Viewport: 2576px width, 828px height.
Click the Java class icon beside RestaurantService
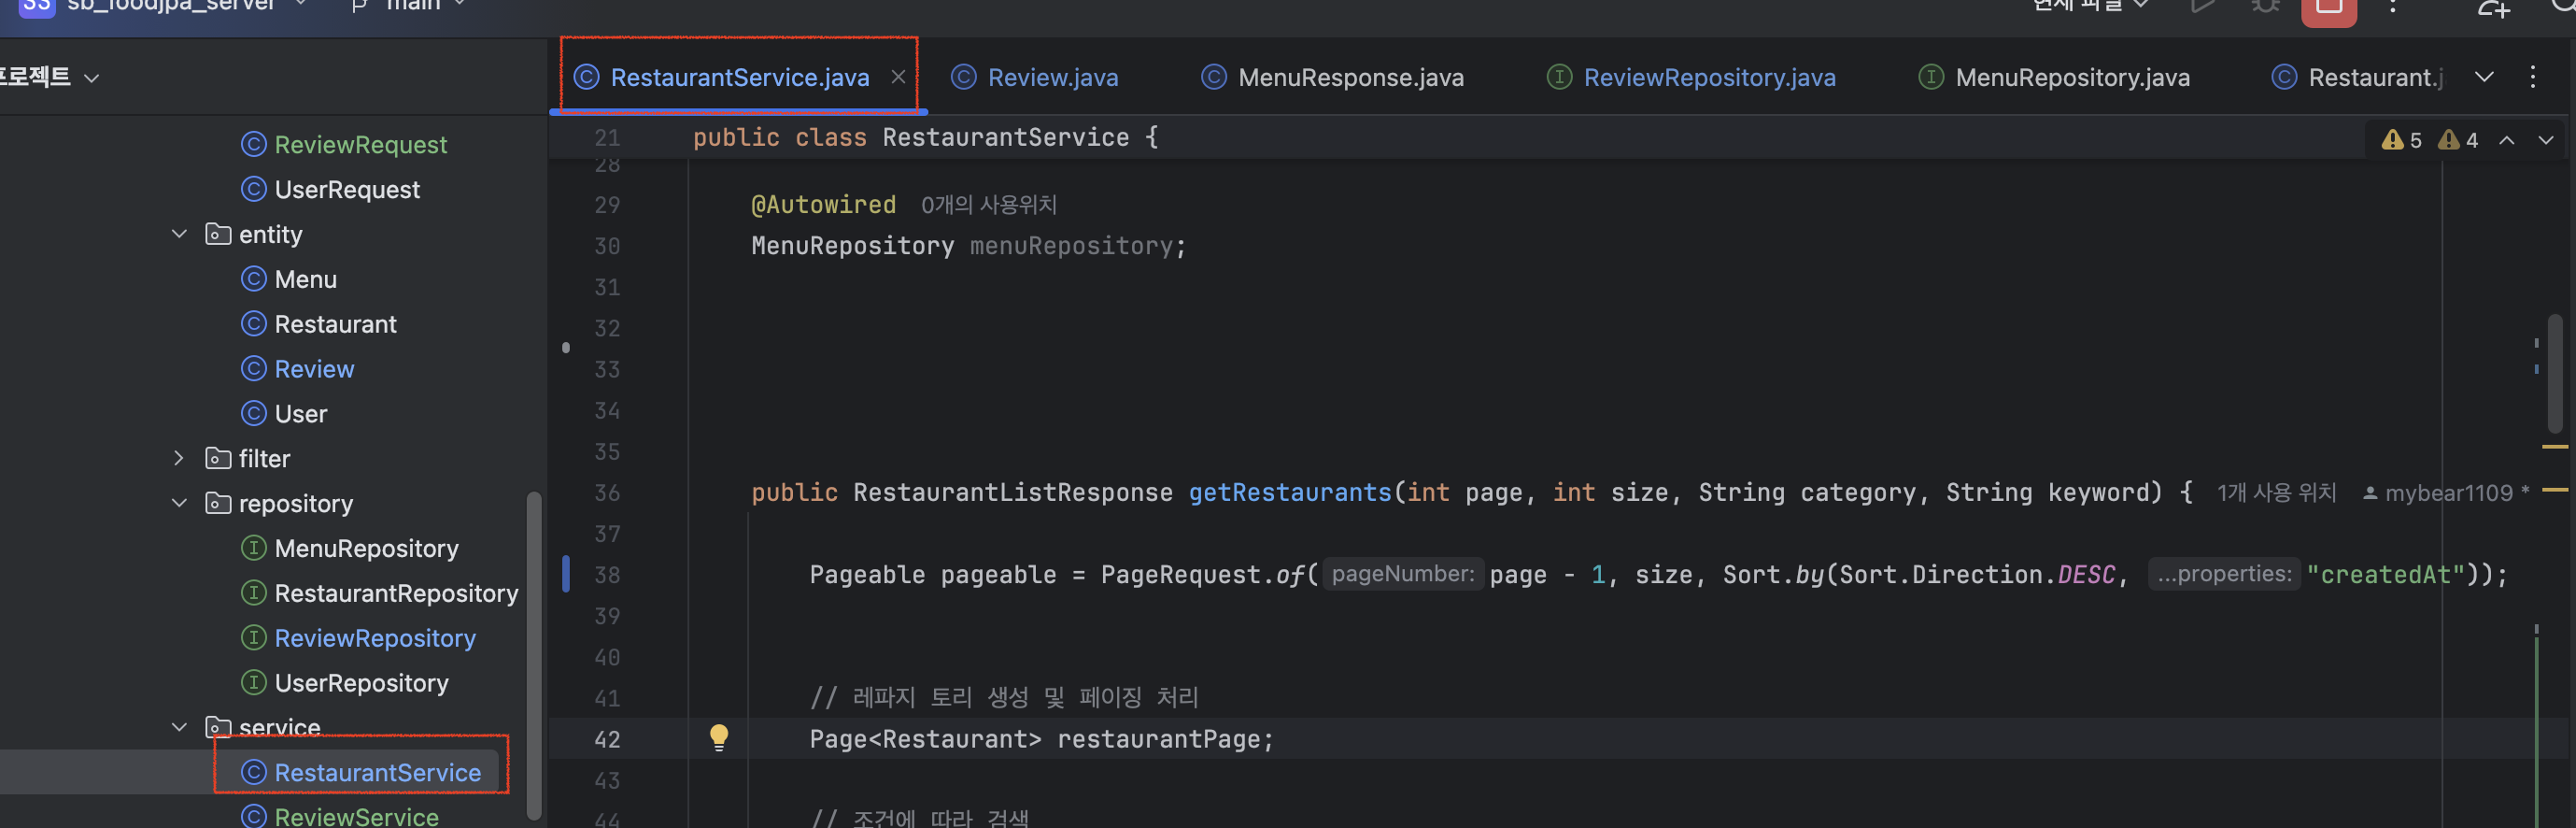(254, 772)
